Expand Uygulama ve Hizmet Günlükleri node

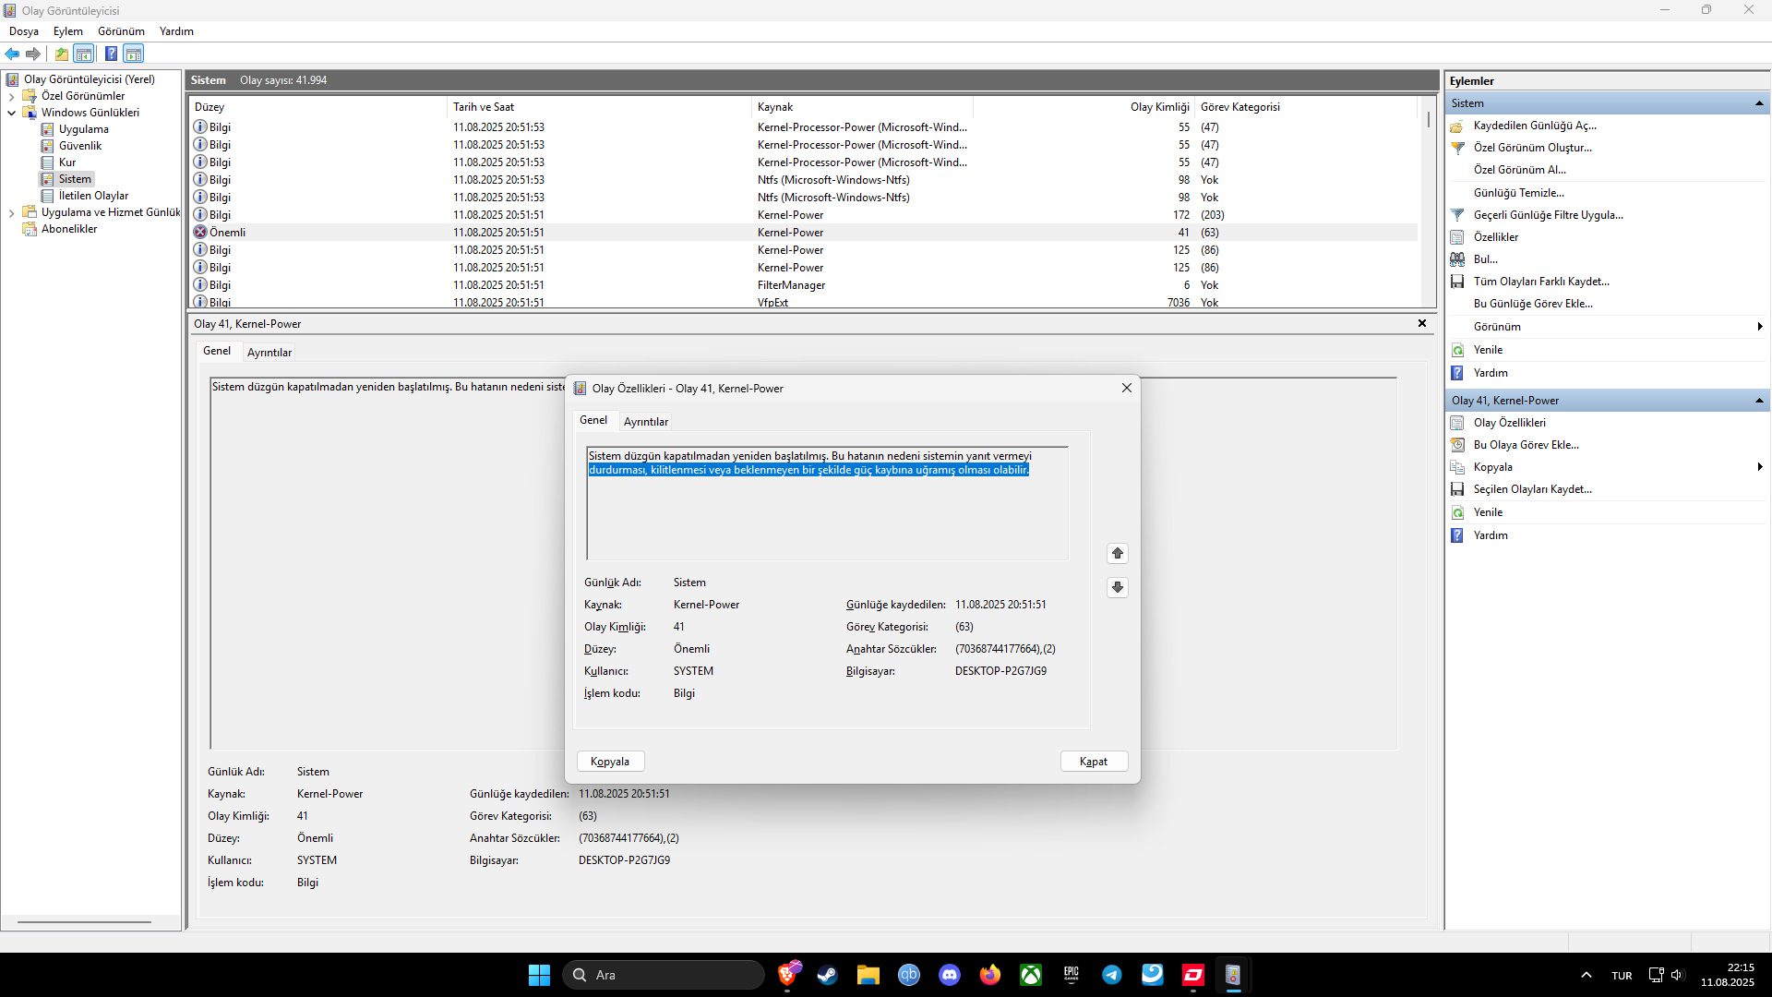pyautogui.click(x=11, y=212)
